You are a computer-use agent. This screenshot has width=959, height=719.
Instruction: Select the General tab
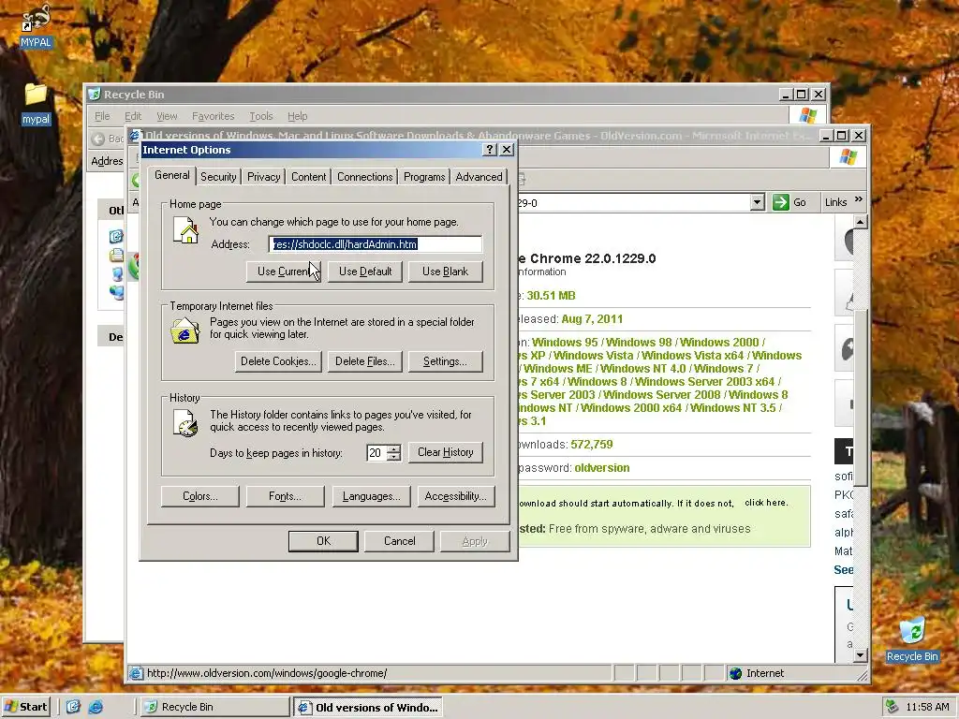172,175
